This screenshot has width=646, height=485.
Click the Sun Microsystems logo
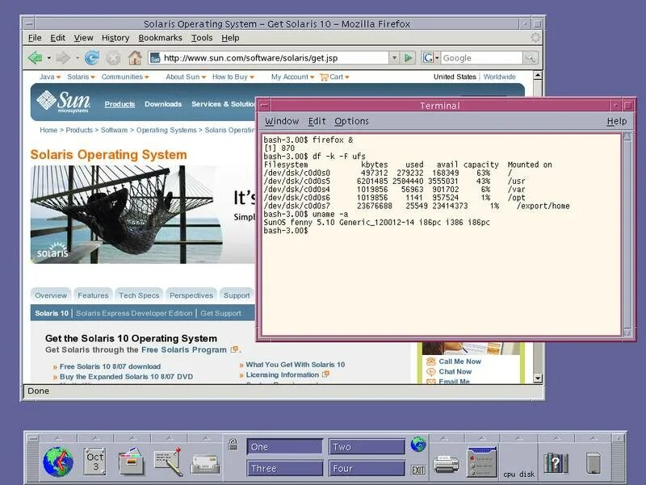(64, 102)
